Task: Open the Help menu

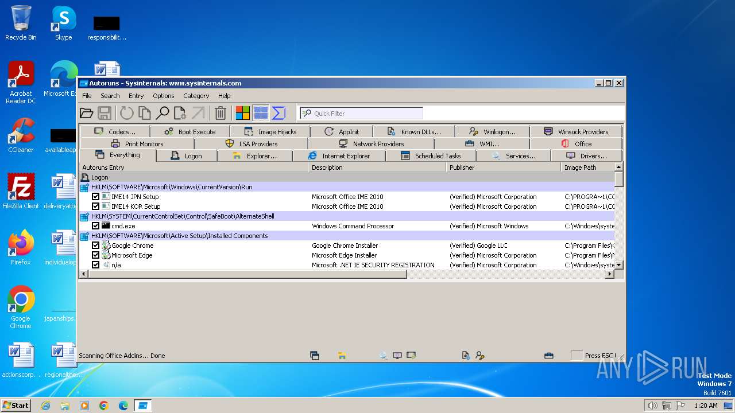Action: pos(225,96)
